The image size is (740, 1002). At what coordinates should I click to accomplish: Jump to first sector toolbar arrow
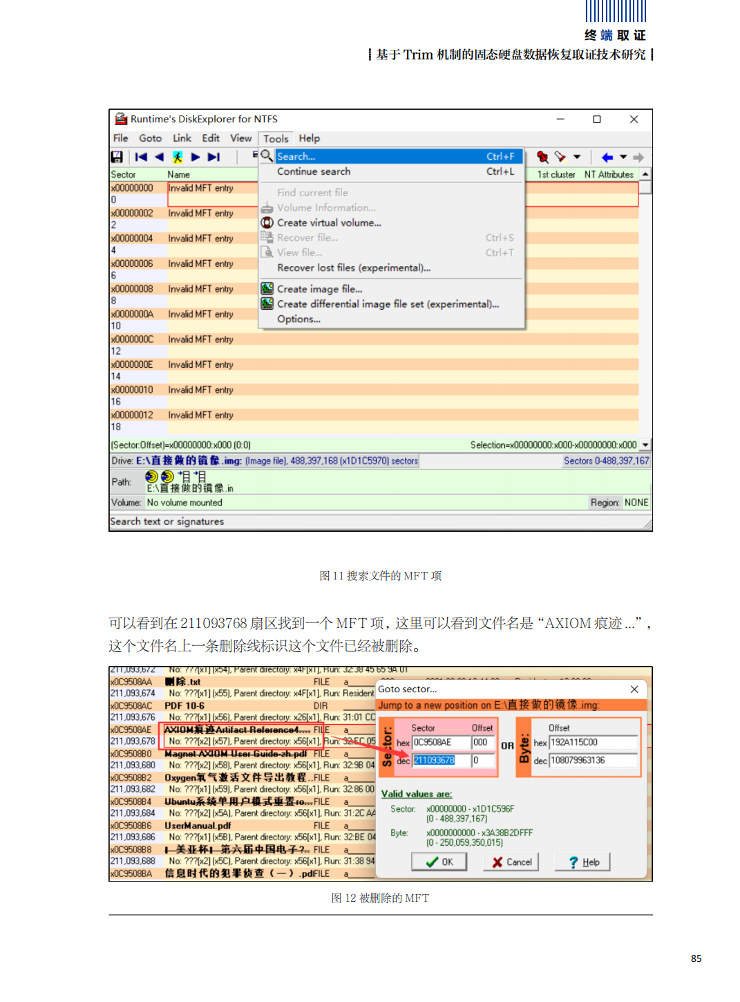tap(141, 157)
